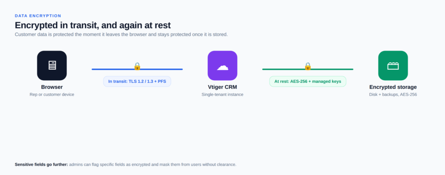This screenshot has width=445, height=175.
Task: Click the blue in-transit connection line
Action: (113, 69)
